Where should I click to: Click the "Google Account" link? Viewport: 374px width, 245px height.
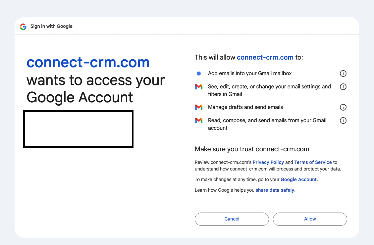pos(298,179)
